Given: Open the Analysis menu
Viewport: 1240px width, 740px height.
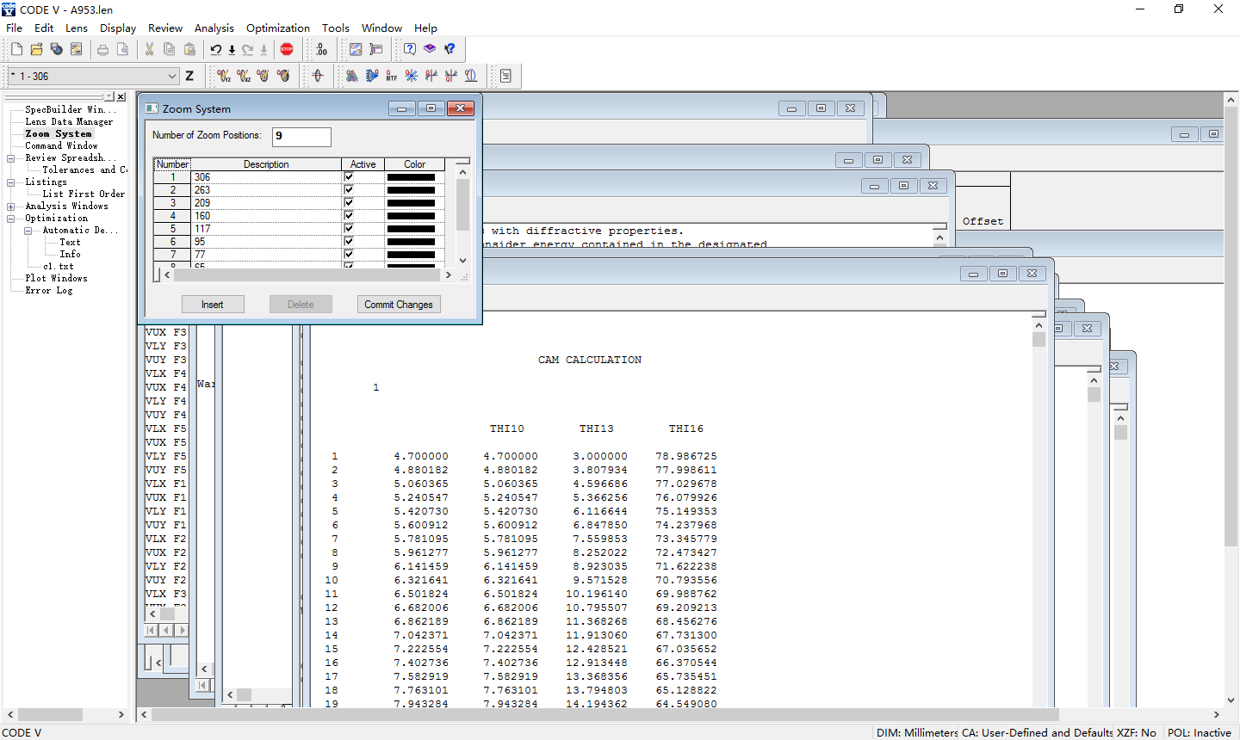Looking at the screenshot, I should (214, 28).
